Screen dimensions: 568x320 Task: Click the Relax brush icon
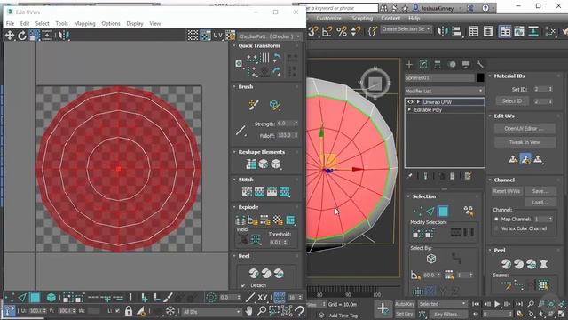tap(274, 105)
